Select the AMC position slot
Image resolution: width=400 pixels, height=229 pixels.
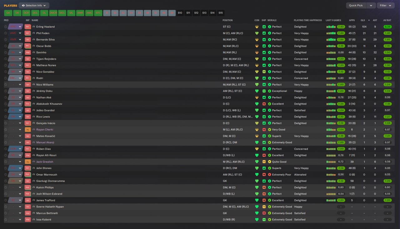click(x=89, y=13)
